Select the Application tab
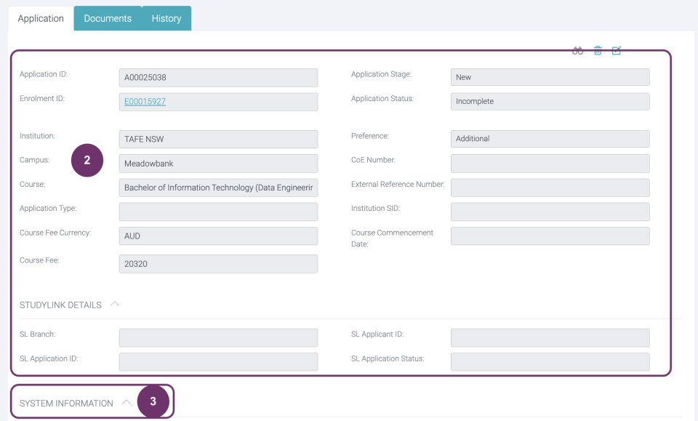Viewport: 698px width, 421px height. point(40,18)
